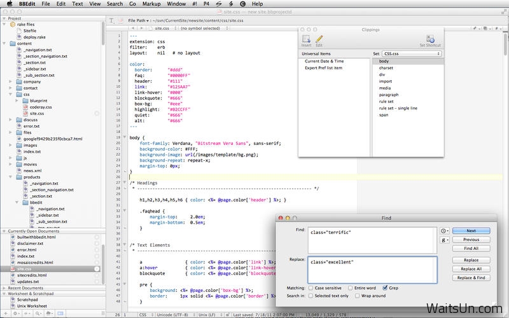The image size is (509, 318).
Task: Go to next document arrow in navigation bar
Action: click(x=141, y=28)
